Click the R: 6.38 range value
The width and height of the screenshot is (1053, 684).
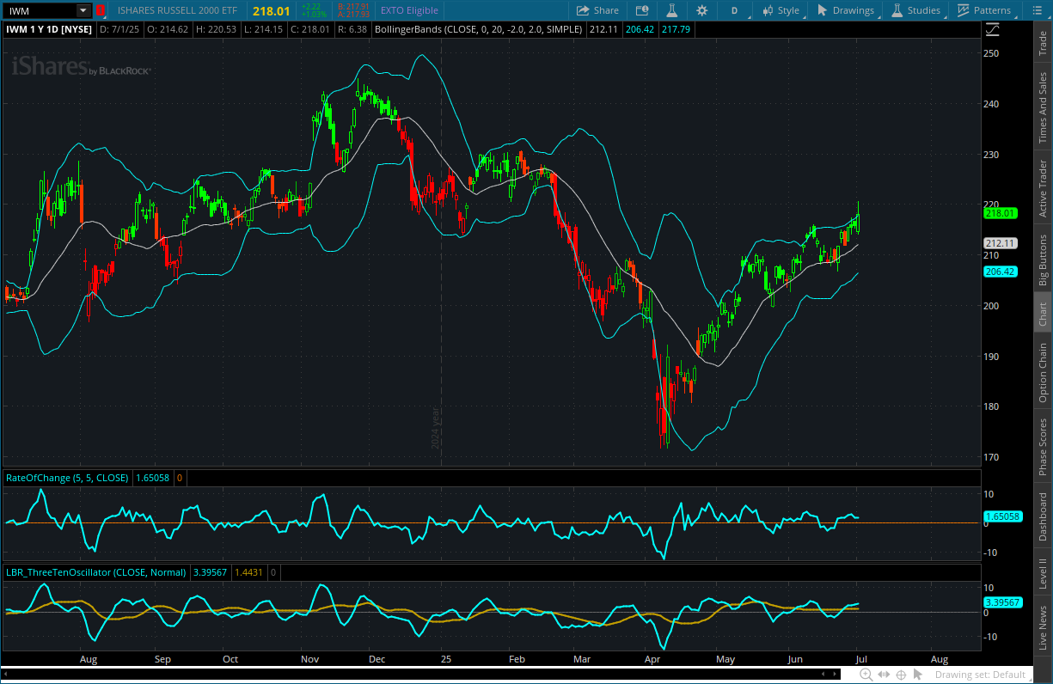point(352,29)
